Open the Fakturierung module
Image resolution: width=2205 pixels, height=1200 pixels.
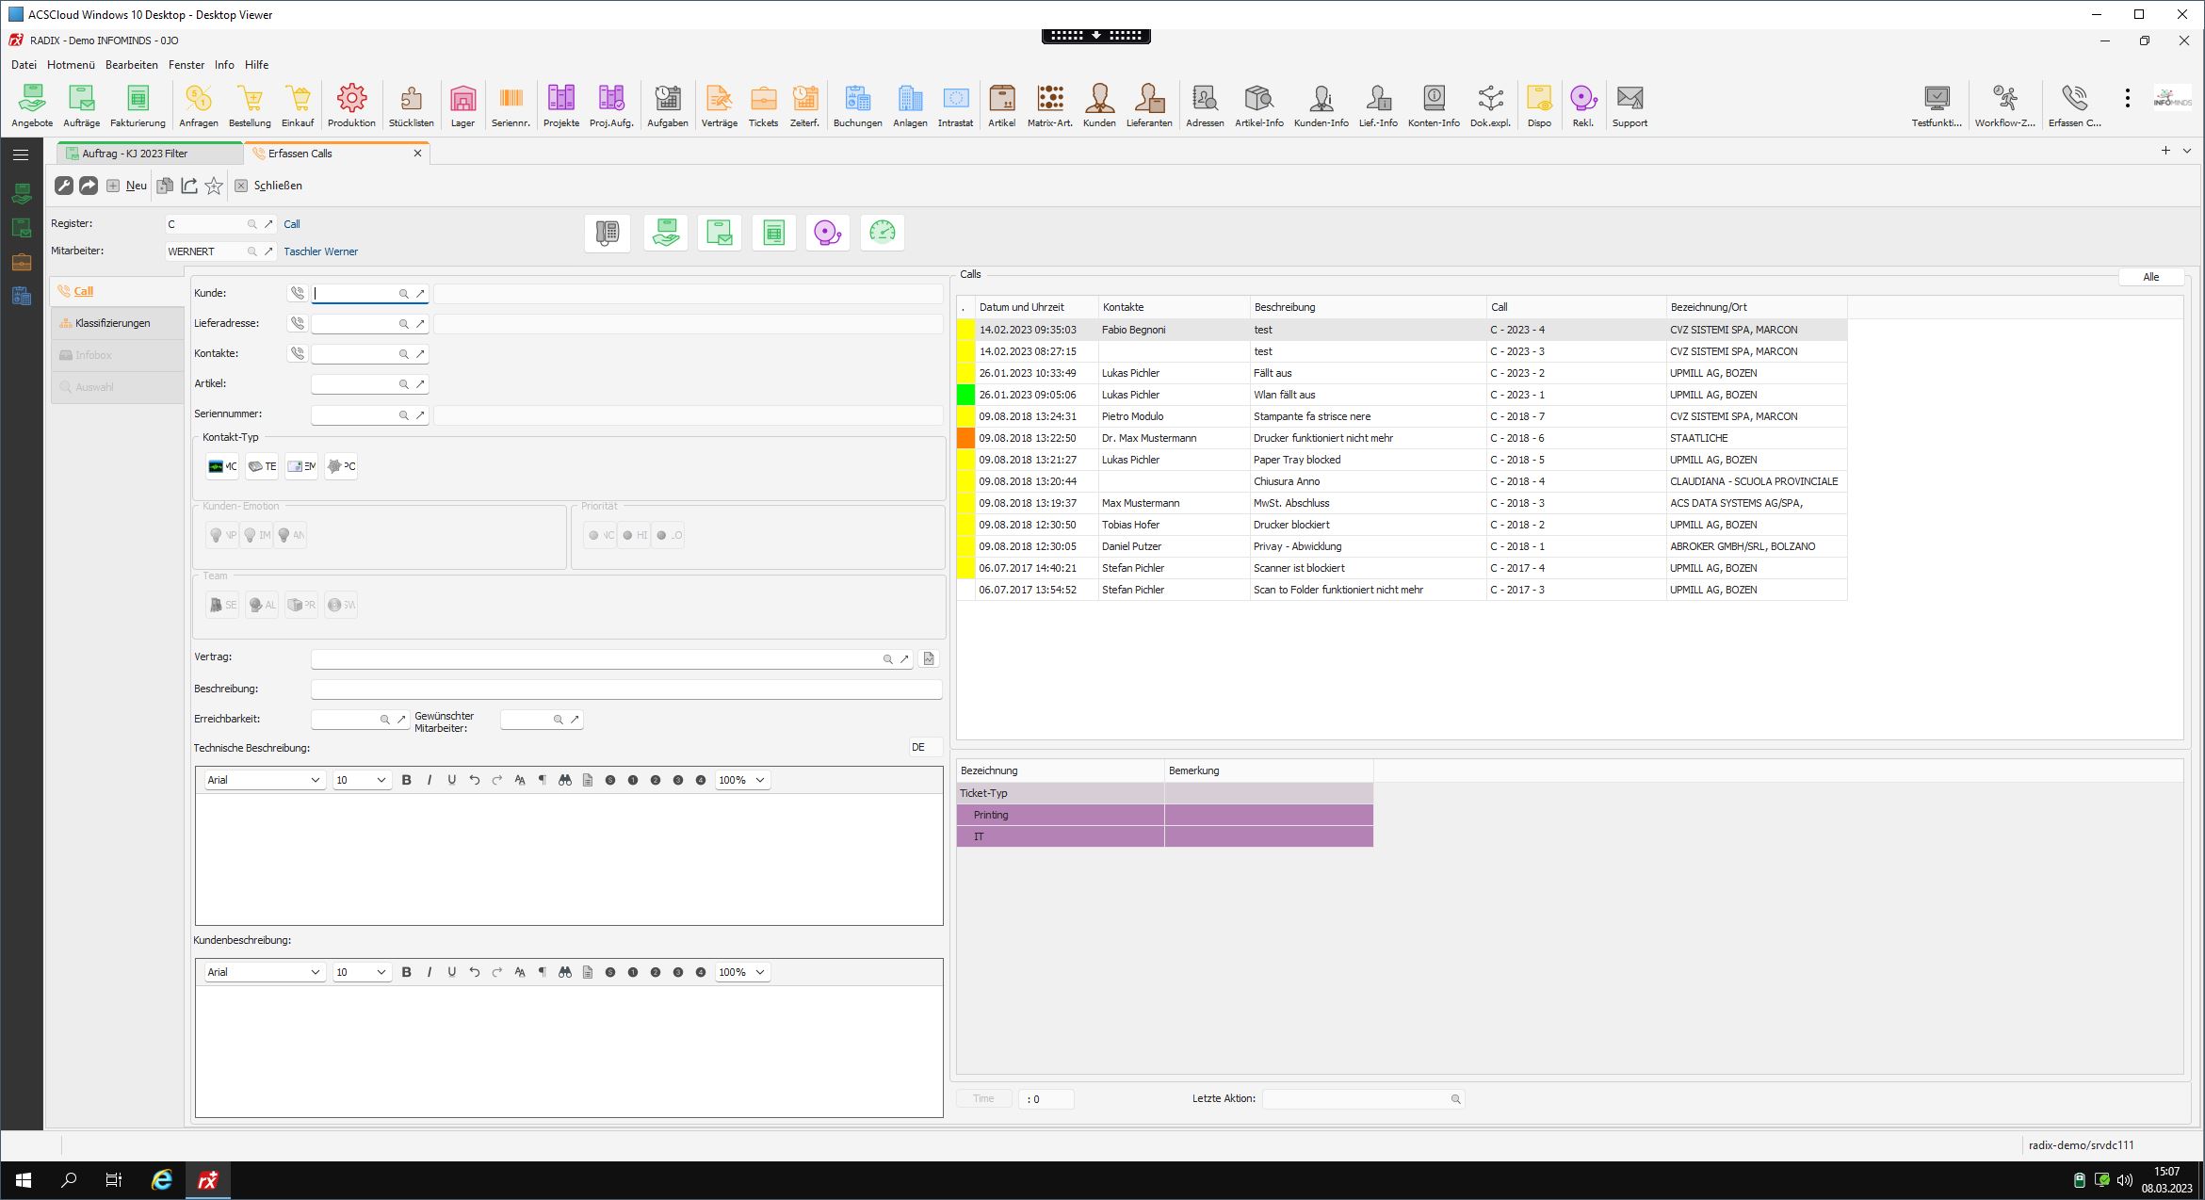[138, 105]
